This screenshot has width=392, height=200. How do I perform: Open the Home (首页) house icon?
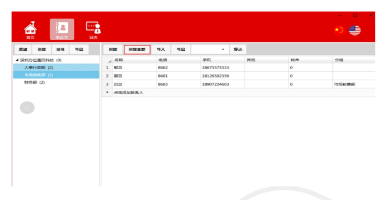30,28
